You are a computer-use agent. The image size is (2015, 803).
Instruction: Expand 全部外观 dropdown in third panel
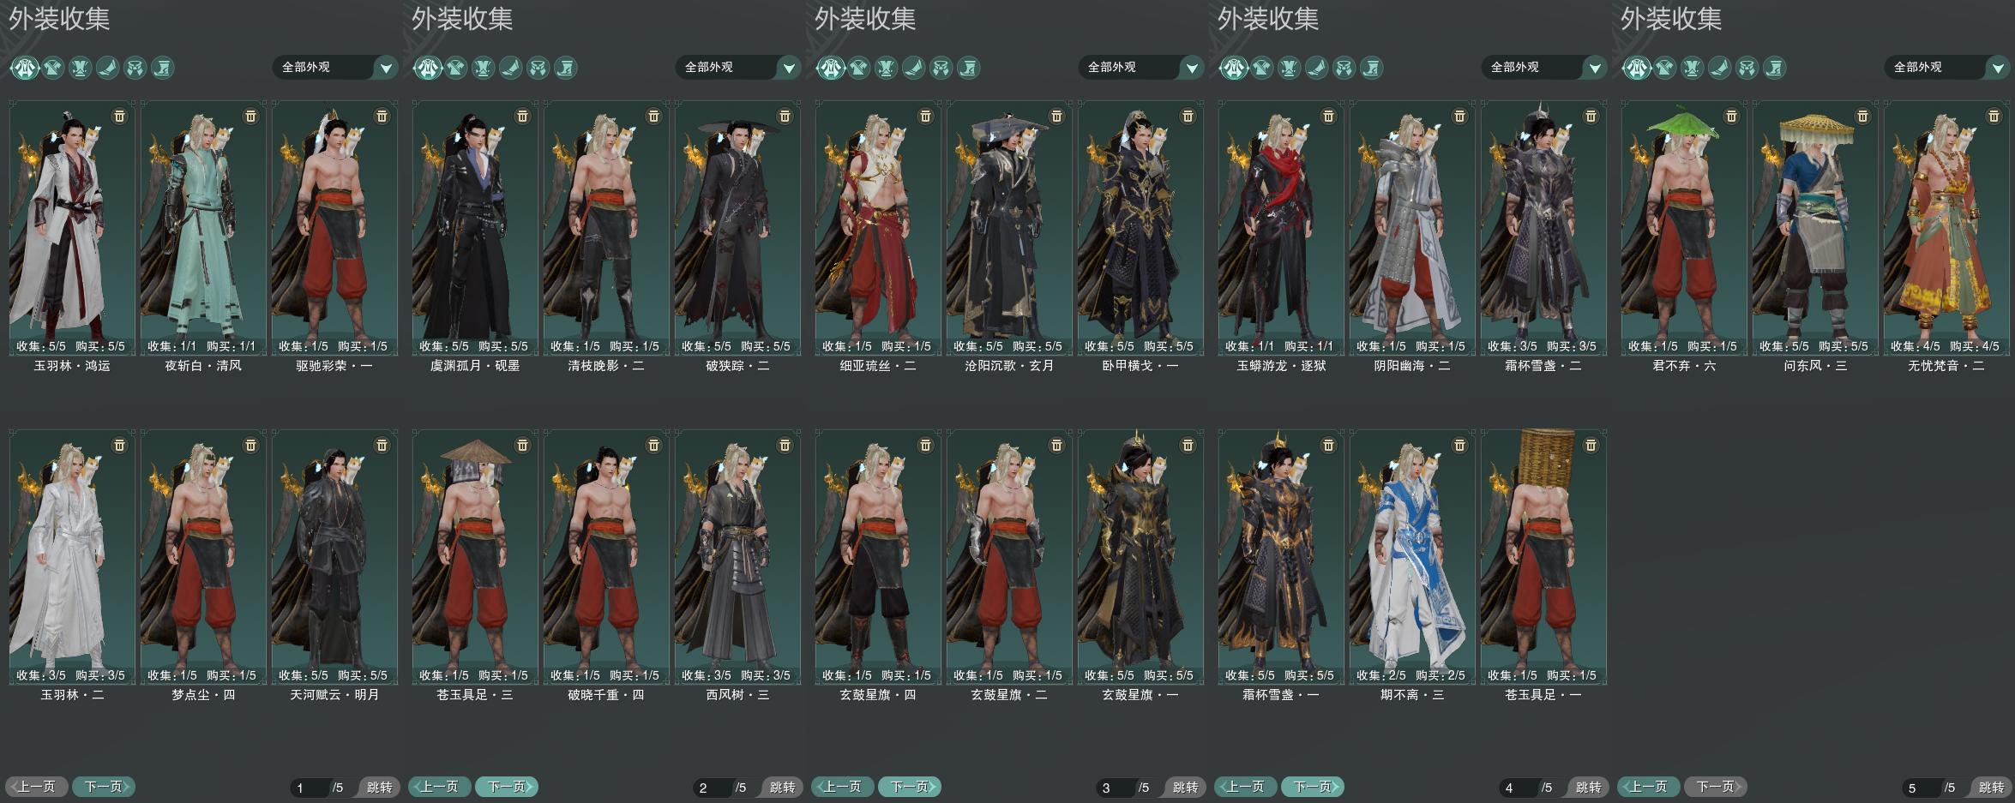1141,67
